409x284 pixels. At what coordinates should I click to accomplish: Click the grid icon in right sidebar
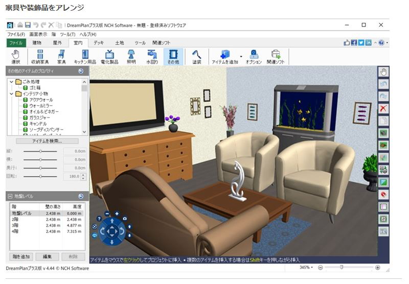tap(383, 182)
